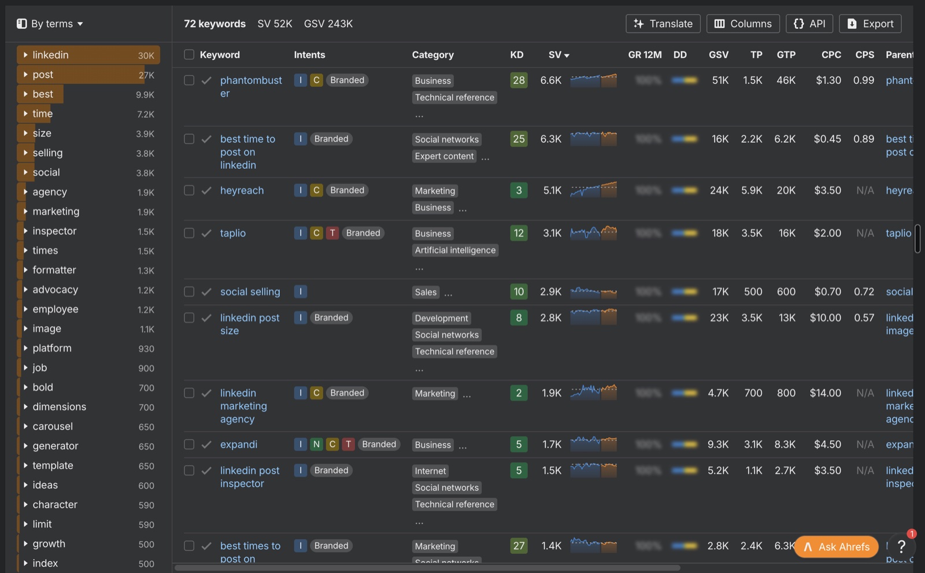This screenshot has height=573, width=925.
Task: Click the vertical page scrollbar thumb
Action: 917,238
